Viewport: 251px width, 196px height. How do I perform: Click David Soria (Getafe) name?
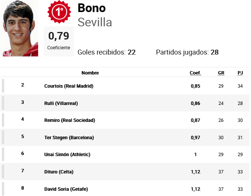pos(66,189)
